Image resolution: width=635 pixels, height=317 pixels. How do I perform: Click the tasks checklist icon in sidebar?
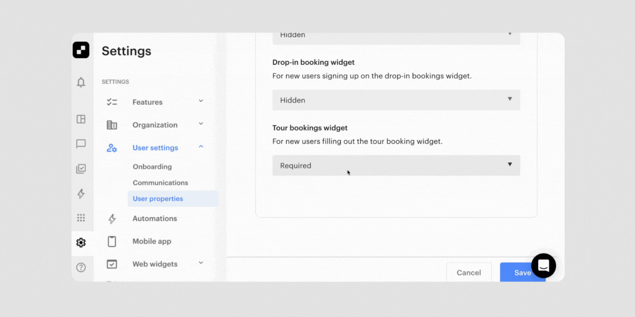coord(81,169)
